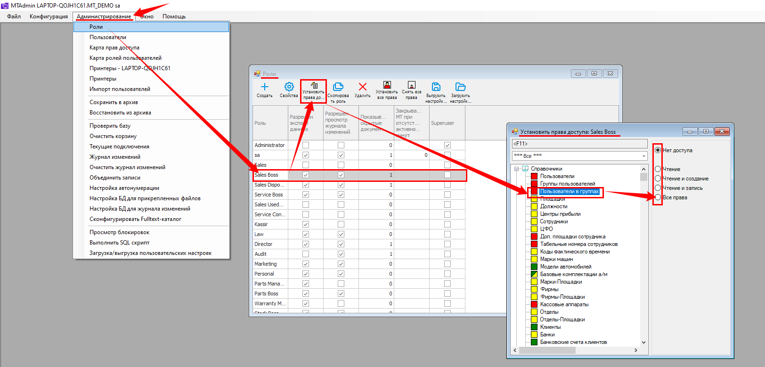Click the Выгрузить настройки save icon
Viewport: 765px width, 367px height.
436,87
